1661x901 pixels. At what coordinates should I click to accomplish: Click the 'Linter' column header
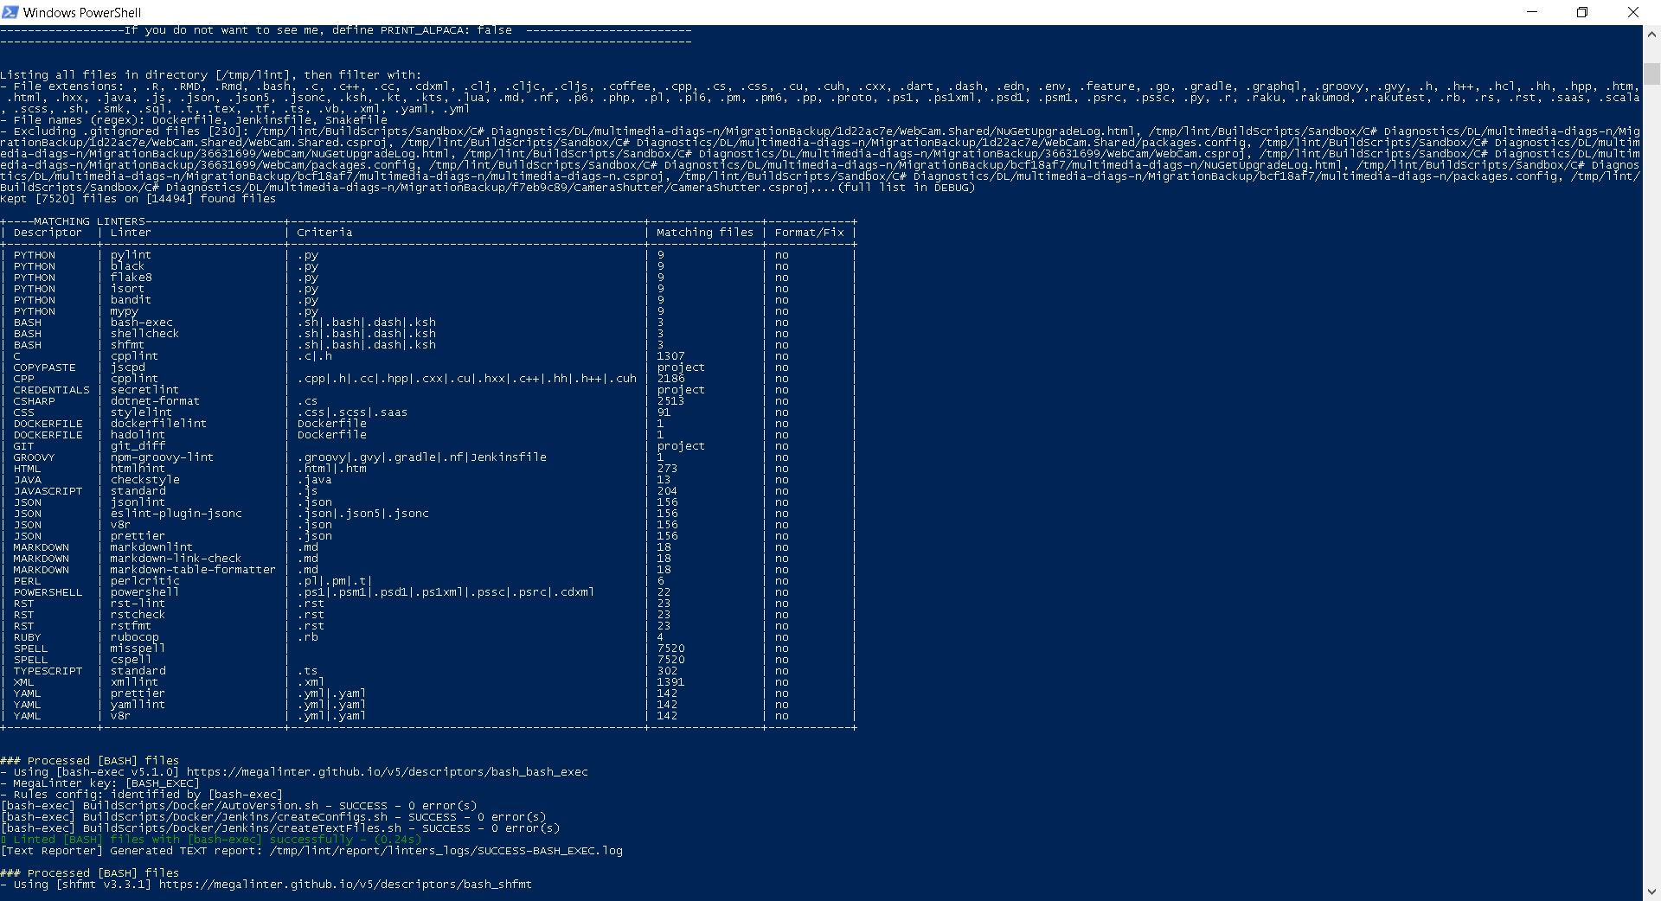(131, 233)
